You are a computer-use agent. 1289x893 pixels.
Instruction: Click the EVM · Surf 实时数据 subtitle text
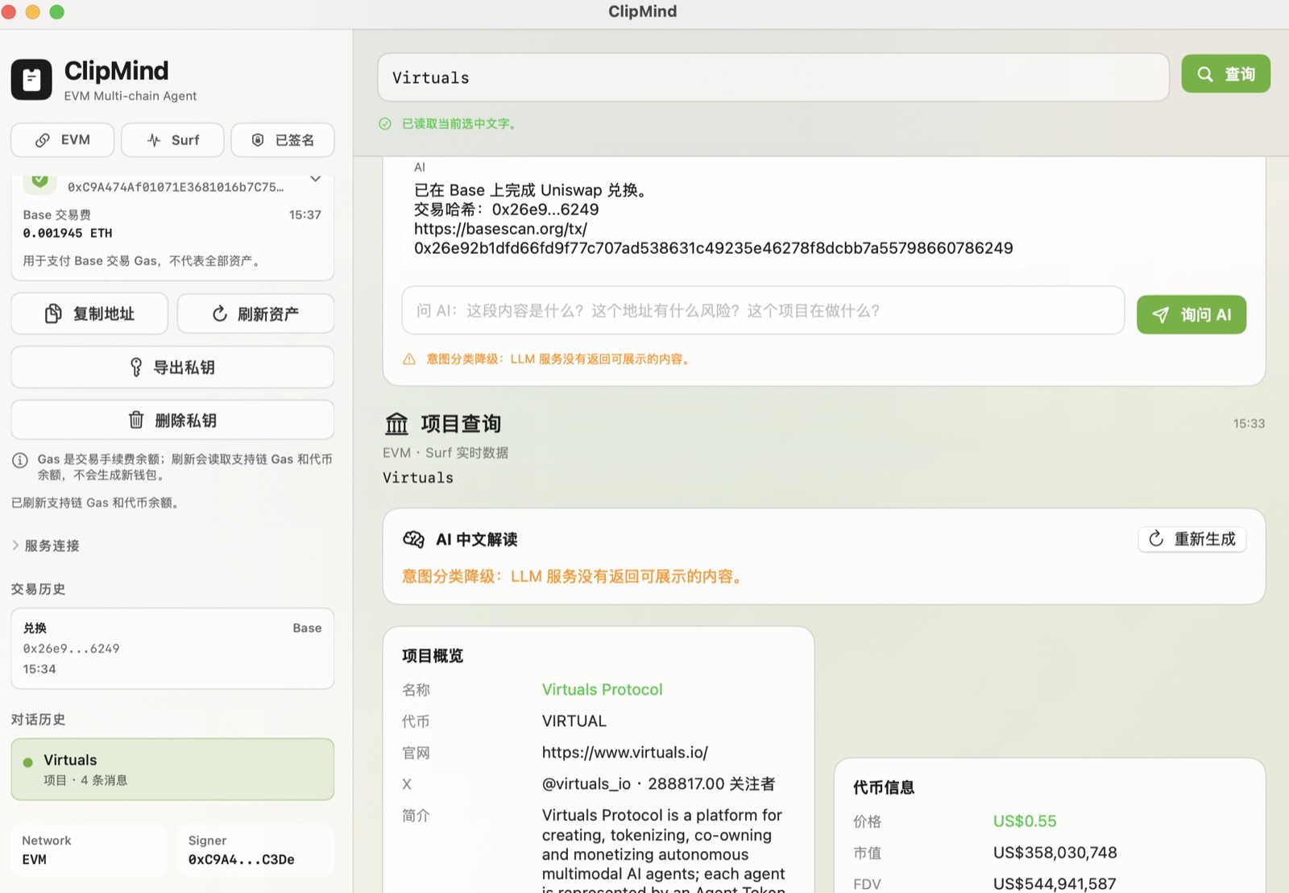coord(446,453)
